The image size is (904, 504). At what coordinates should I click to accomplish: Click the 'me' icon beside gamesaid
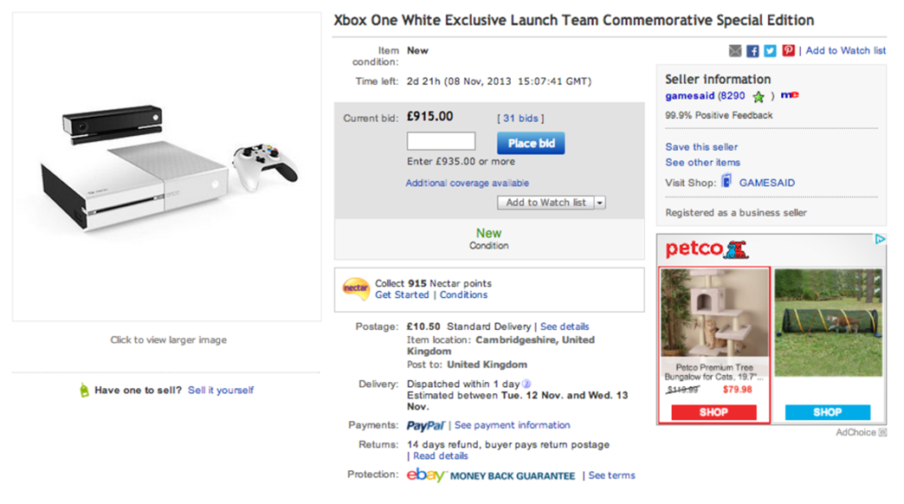(789, 95)
